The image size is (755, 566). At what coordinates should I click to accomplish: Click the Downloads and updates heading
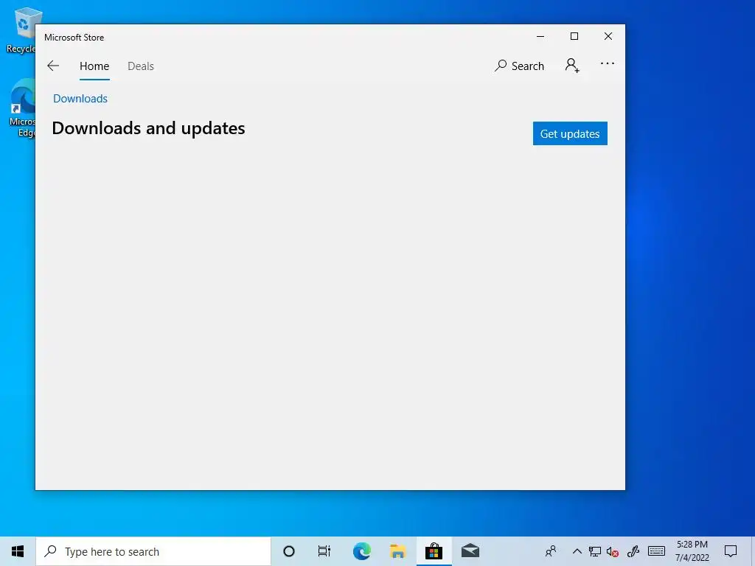148,128
